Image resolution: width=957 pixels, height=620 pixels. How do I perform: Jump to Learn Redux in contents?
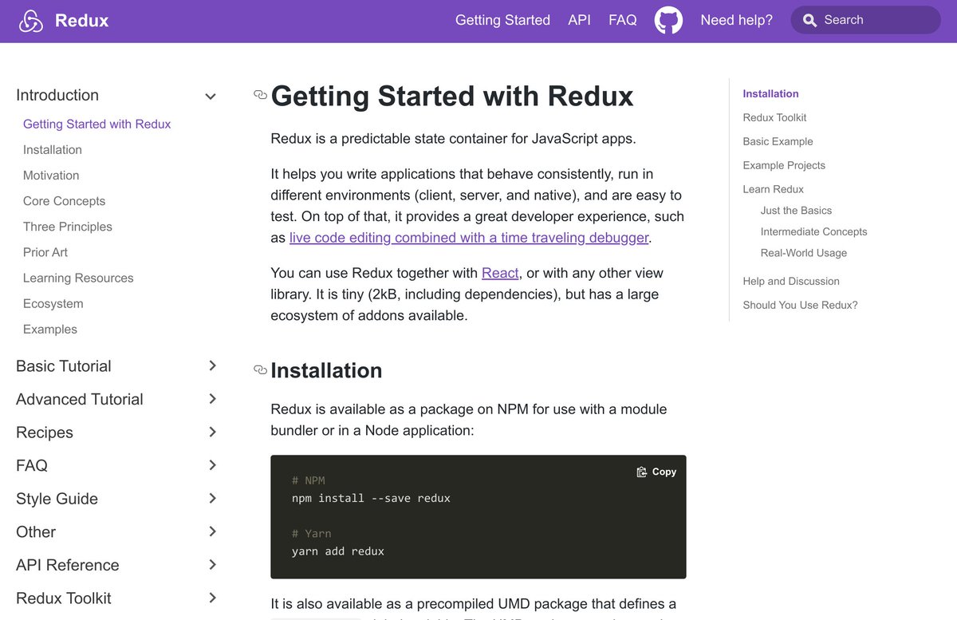pos(773,189)
